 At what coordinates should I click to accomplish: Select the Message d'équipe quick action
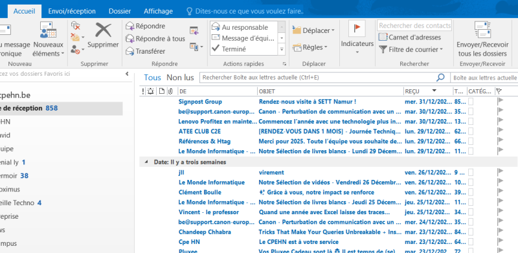coord(244,38)
